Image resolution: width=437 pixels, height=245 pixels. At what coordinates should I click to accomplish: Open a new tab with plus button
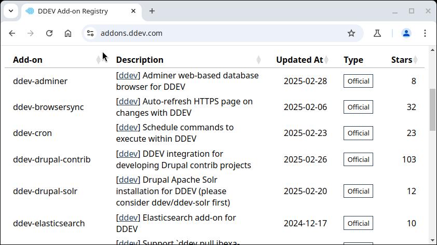tap(152, 11)
